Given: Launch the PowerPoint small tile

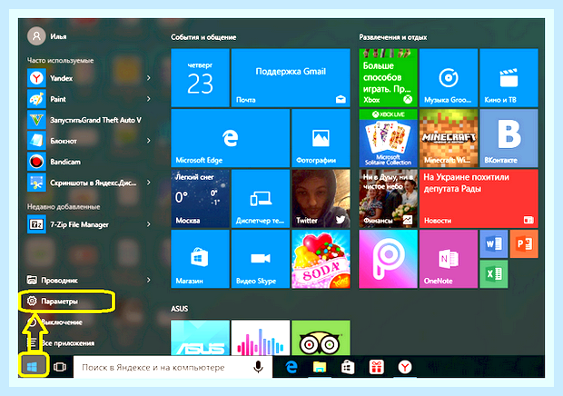Looking at the screenshot, I should tap(524, 243).
